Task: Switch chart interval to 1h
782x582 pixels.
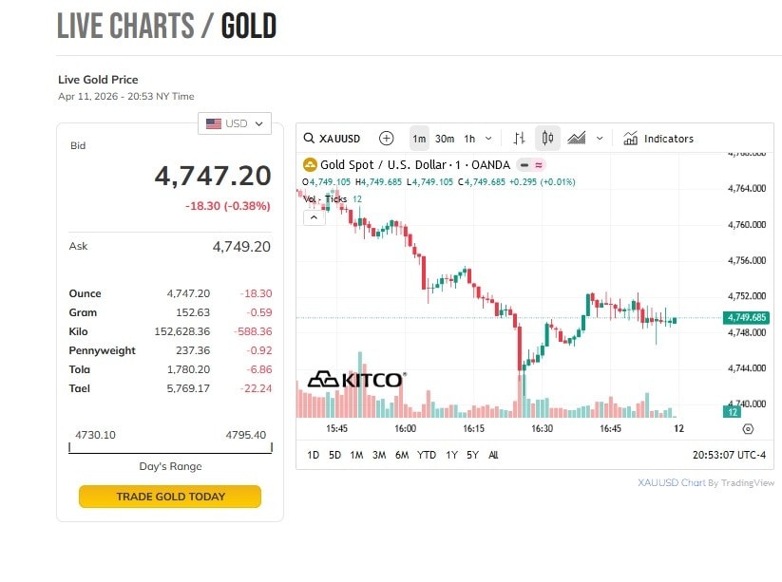Action: pyautogui.click(x=469, y=139)
